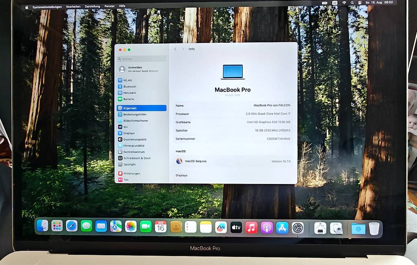Click the battery icon in menu bar
The height and width of the screenshot is (265, 417).
tap(325, 3)
